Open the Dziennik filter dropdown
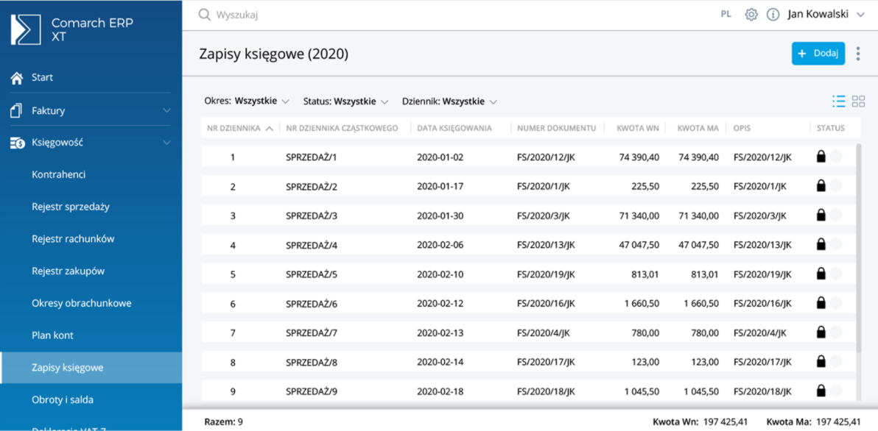This screenshot has height=431, width=878. click(x=449, y=101)
